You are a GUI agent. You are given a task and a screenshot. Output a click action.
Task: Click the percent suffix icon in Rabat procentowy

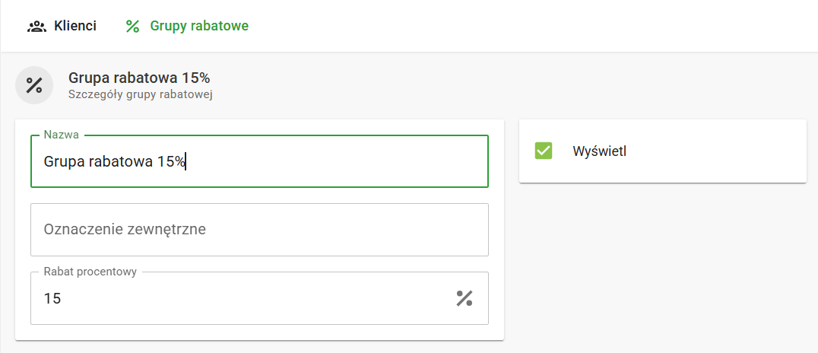pos(464,298)
